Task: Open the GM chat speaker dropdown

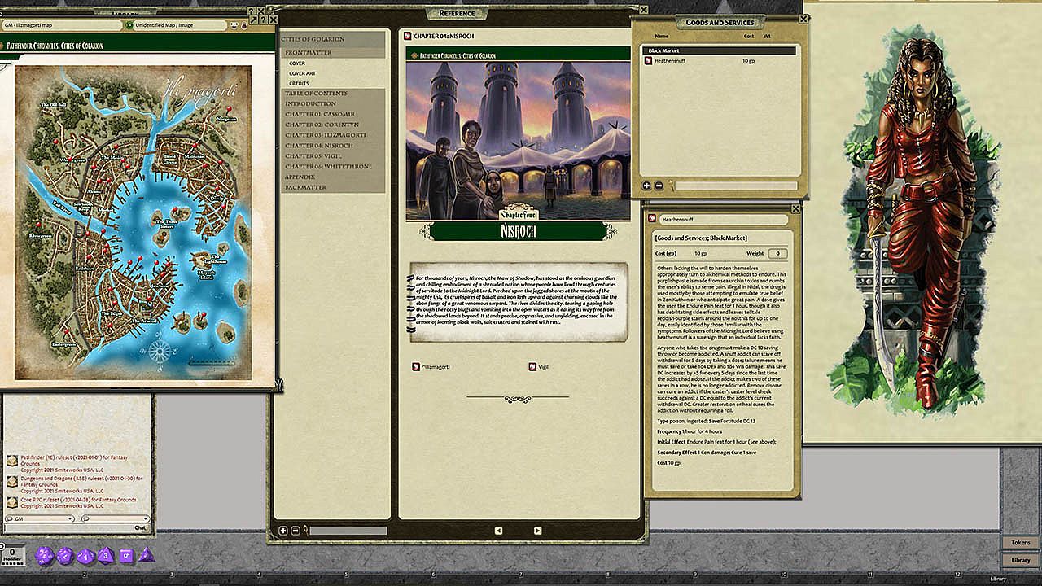Action: pos(39,518)
